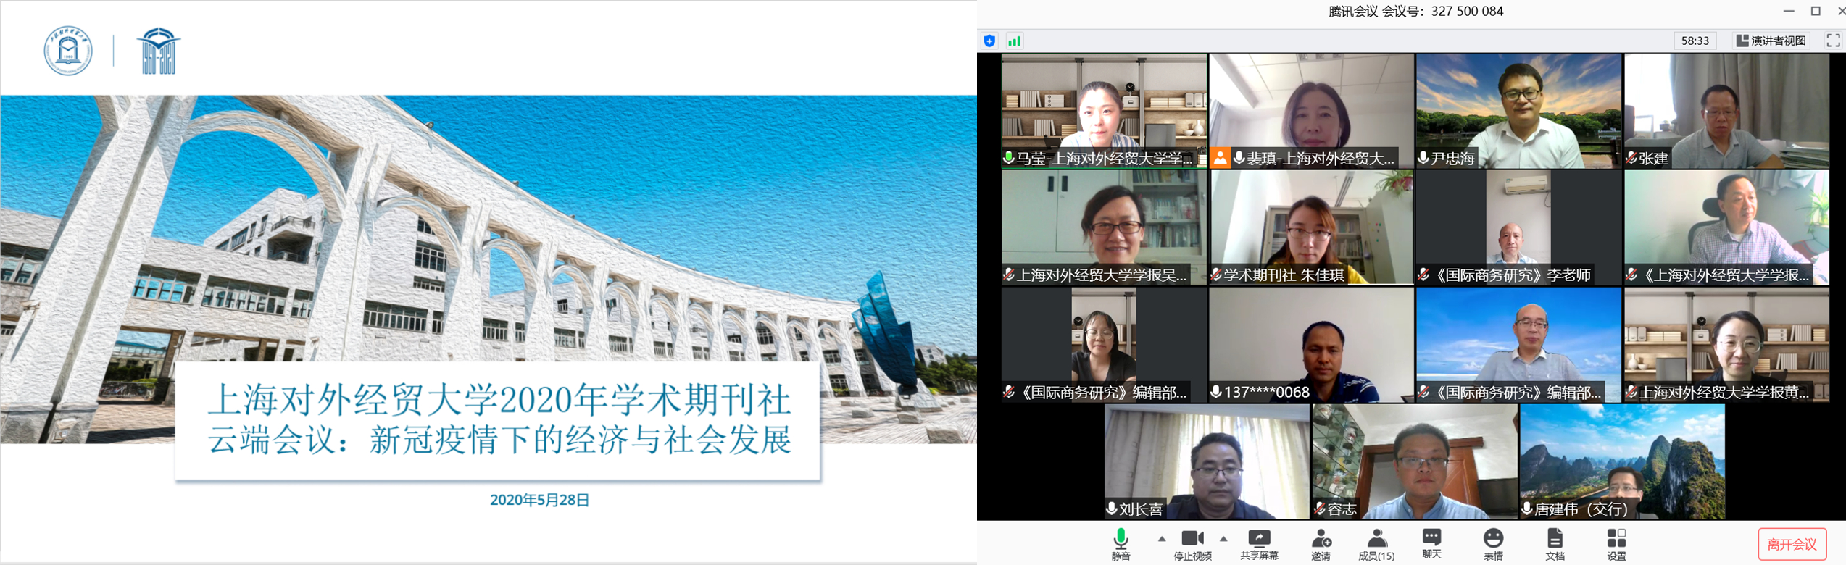
Task: Open the 表情 emoji reactions
Action: [x=1493, y=543]
